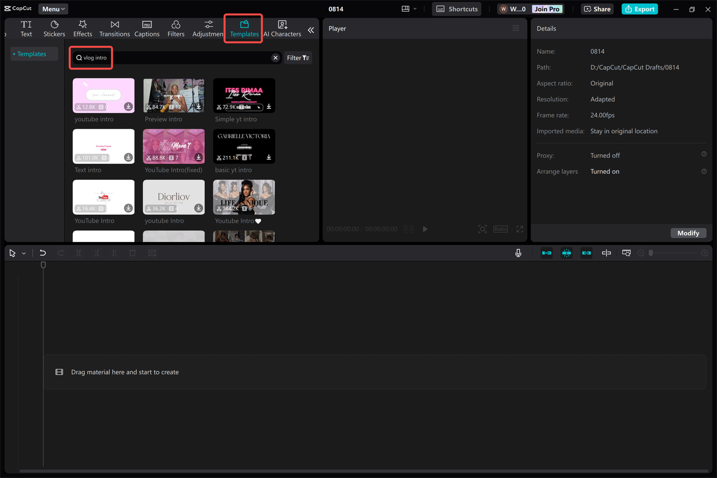Open the Shortcuts dialog
717x478 pixels.
(457, 9)
